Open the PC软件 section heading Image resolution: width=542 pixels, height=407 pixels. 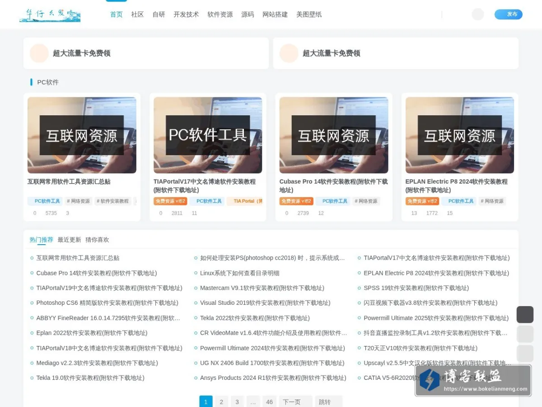(x=48, y=82)
